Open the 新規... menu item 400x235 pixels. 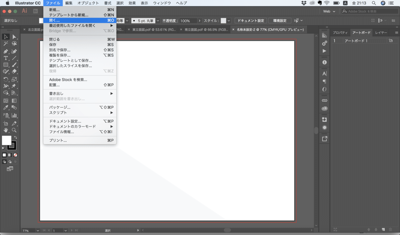coord(80,10)
